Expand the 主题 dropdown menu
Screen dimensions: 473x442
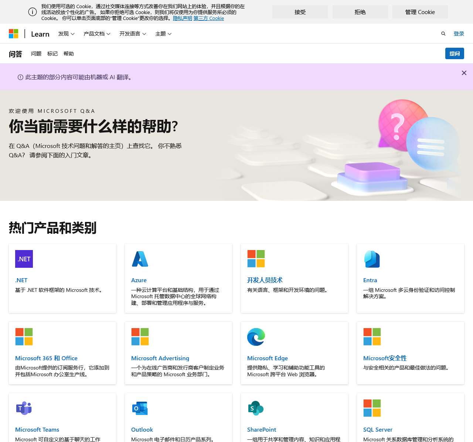click(163, 34)
